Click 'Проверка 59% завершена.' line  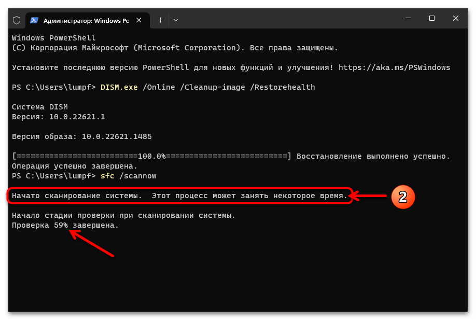(65, 225)
